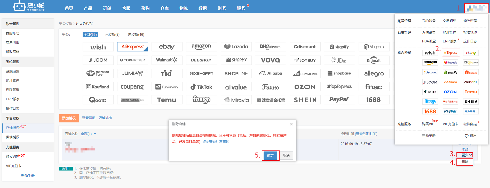Select the coupang platform tile in grid

click(133, 87)
